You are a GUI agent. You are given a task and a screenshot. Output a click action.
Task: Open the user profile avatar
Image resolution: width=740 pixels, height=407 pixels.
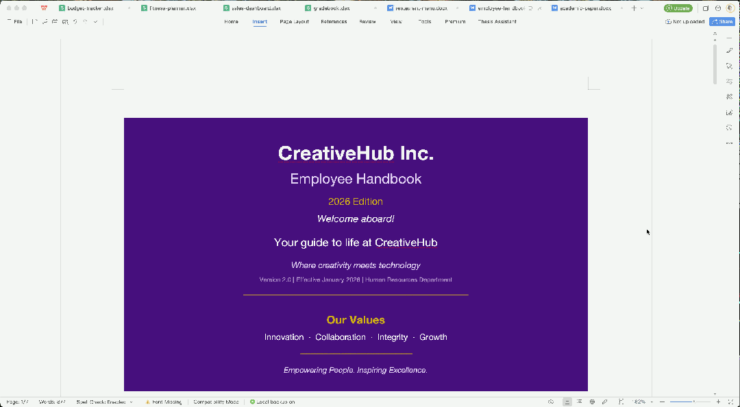730,8
